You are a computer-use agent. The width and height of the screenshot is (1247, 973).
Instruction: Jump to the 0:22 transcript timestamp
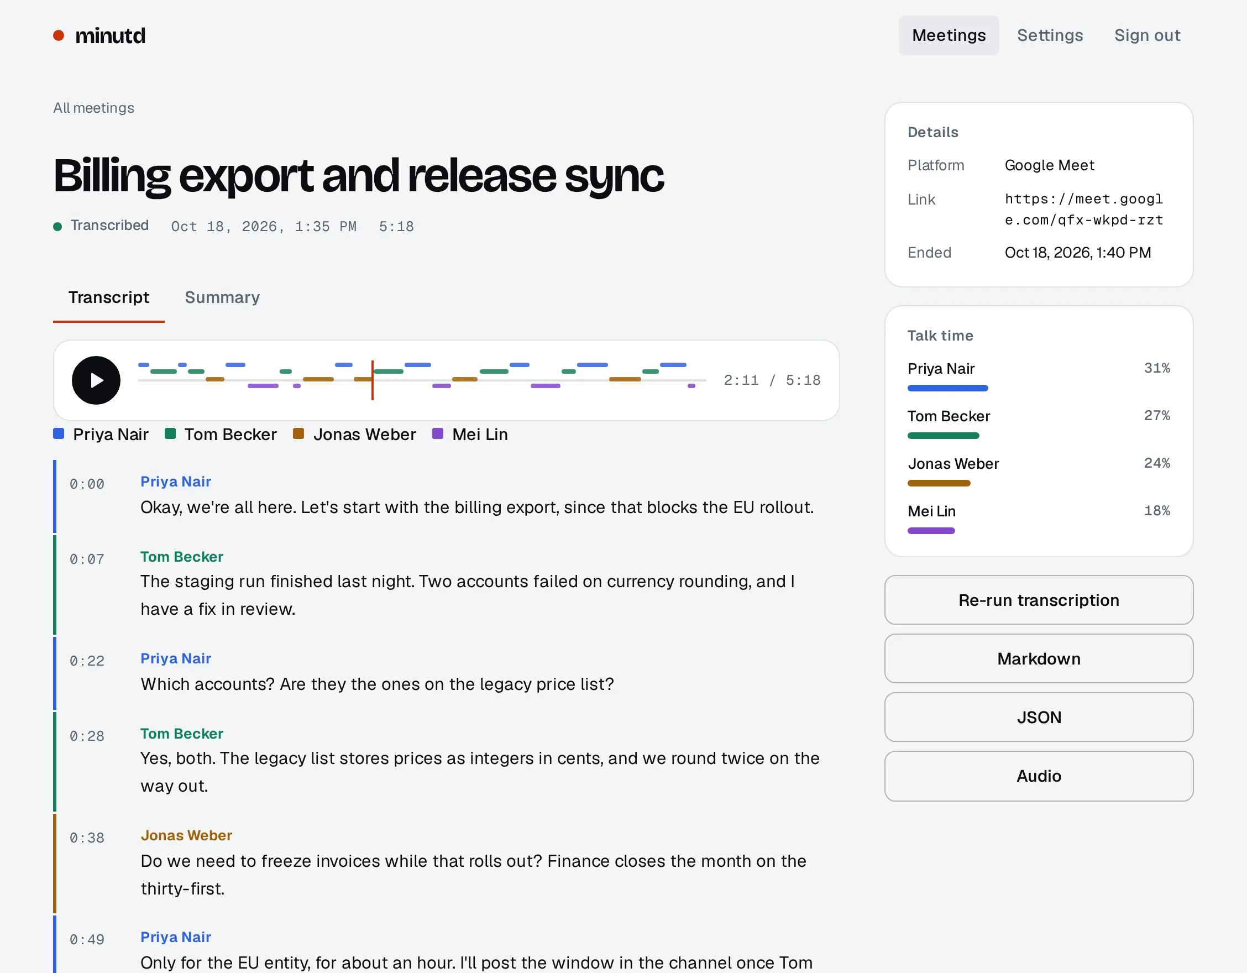87,661
